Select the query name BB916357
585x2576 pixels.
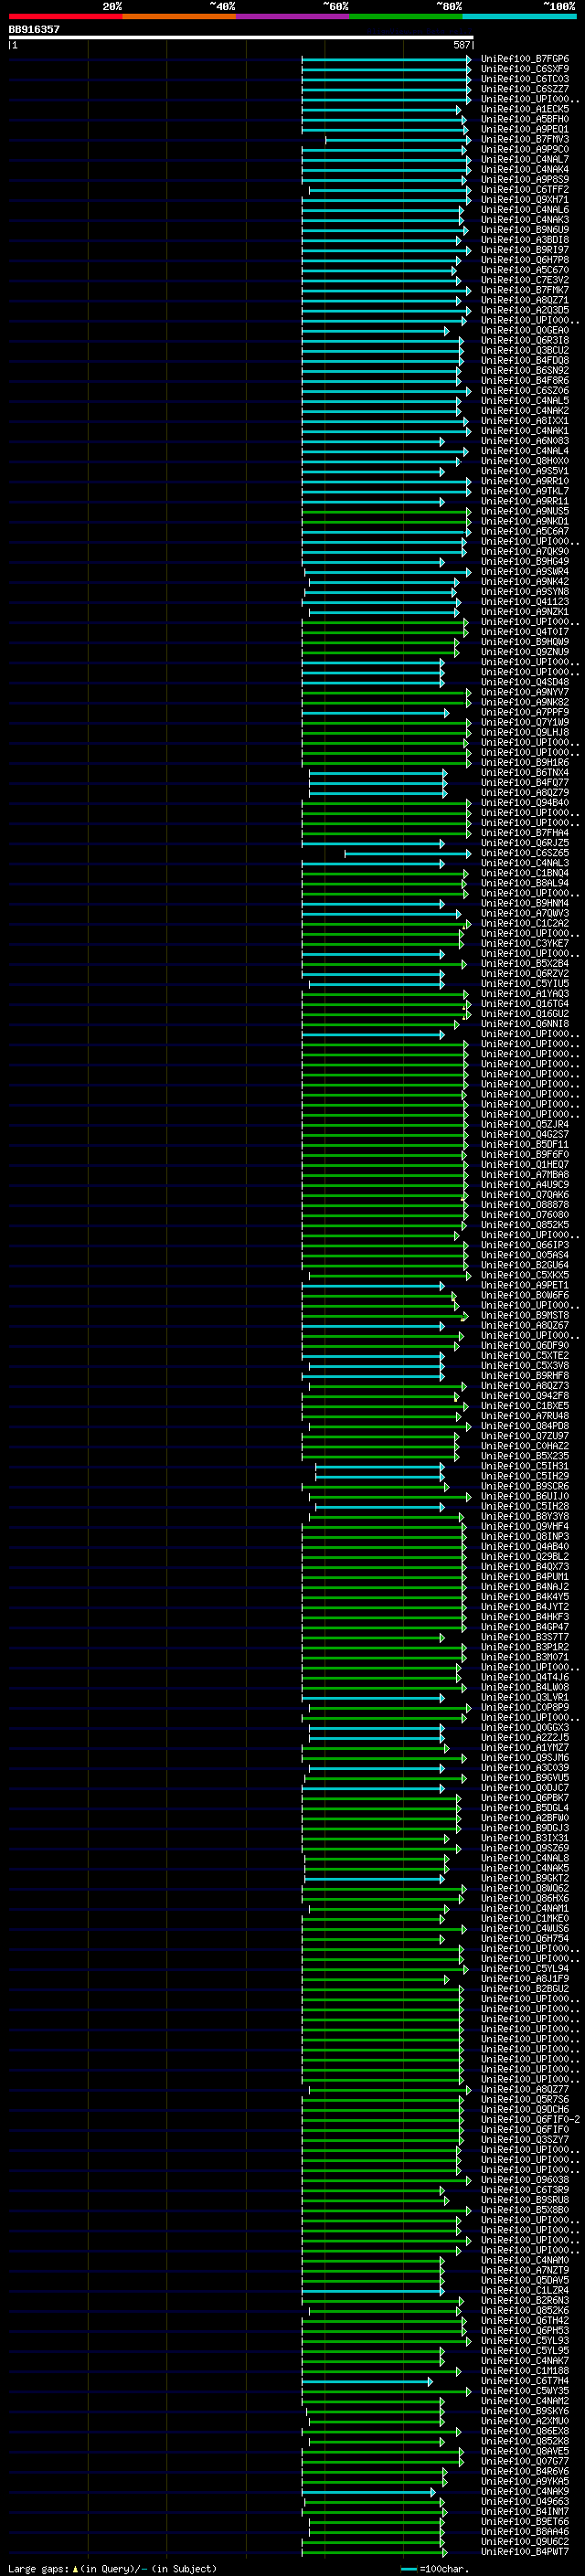[34, 30]
